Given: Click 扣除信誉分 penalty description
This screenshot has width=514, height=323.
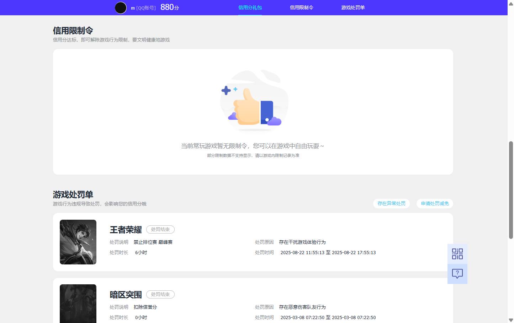Looking at the screenshot, I should 145,307.
